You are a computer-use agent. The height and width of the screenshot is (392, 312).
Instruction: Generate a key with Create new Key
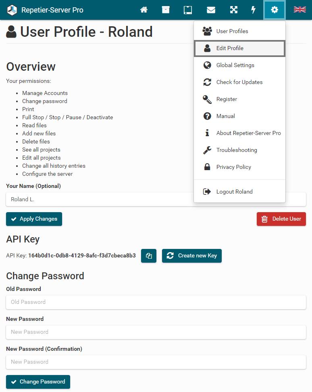pos(192,256)
